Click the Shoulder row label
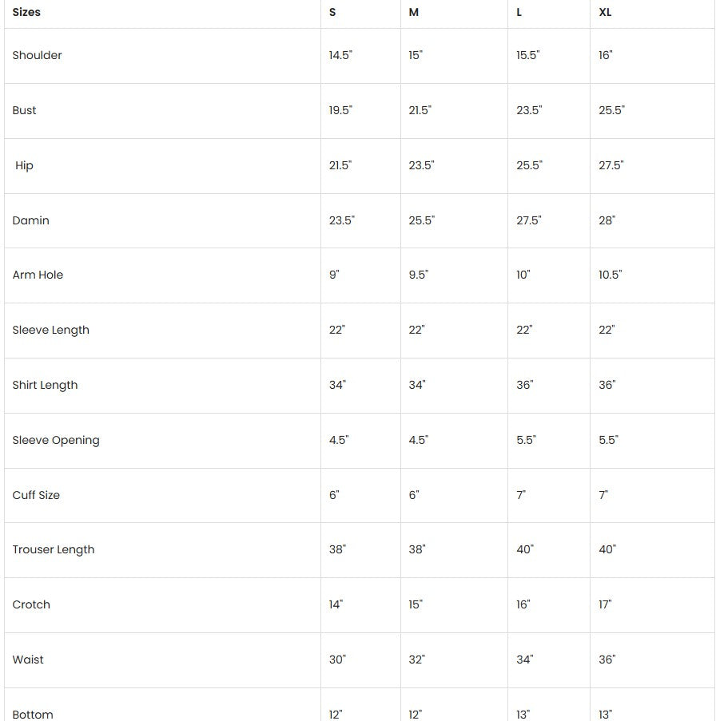 click(x=37, y=55)
